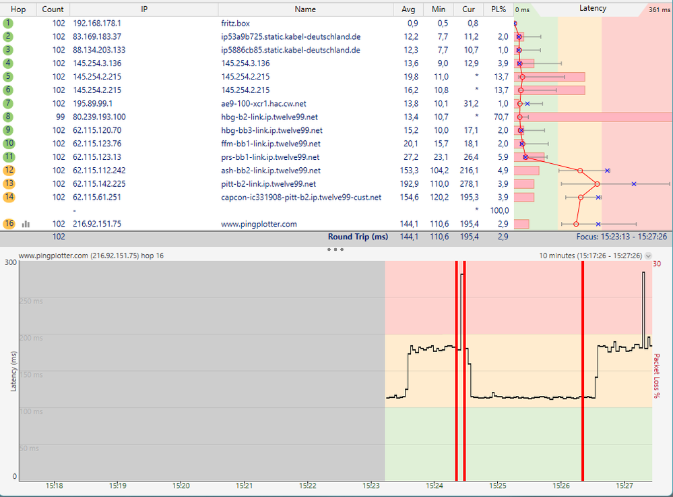Click the 15:24 time axis label
Screen dimensions: 673x497
(x=435, y=486)
